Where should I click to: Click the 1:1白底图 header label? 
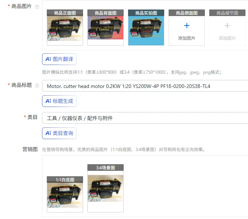coord(65,180)
